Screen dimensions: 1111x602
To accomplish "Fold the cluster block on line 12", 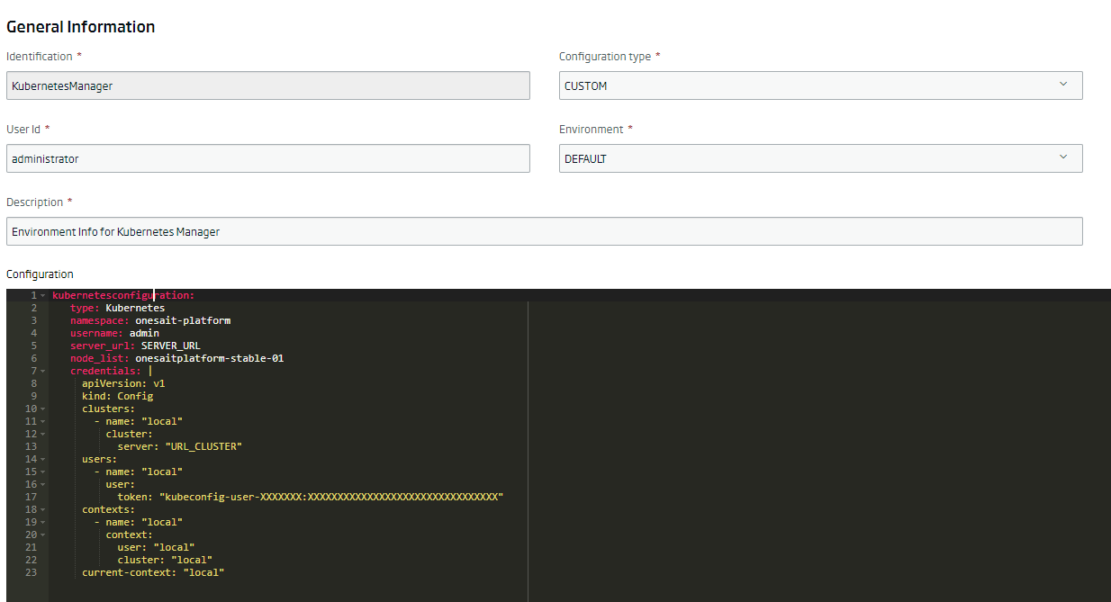I will (x=41, y=433).
